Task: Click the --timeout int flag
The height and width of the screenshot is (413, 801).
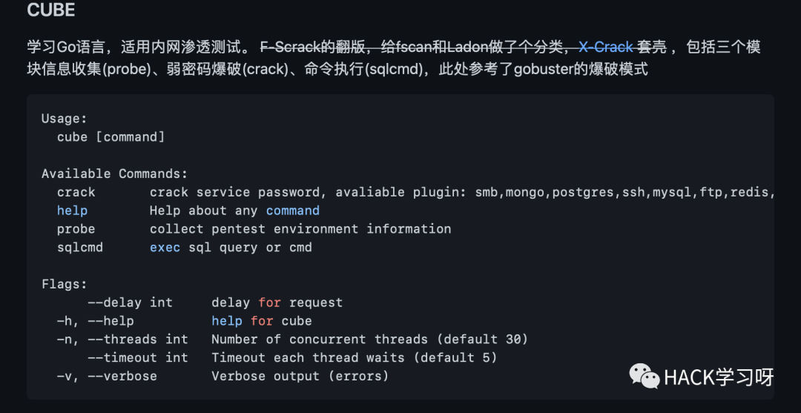Action: 138,358
